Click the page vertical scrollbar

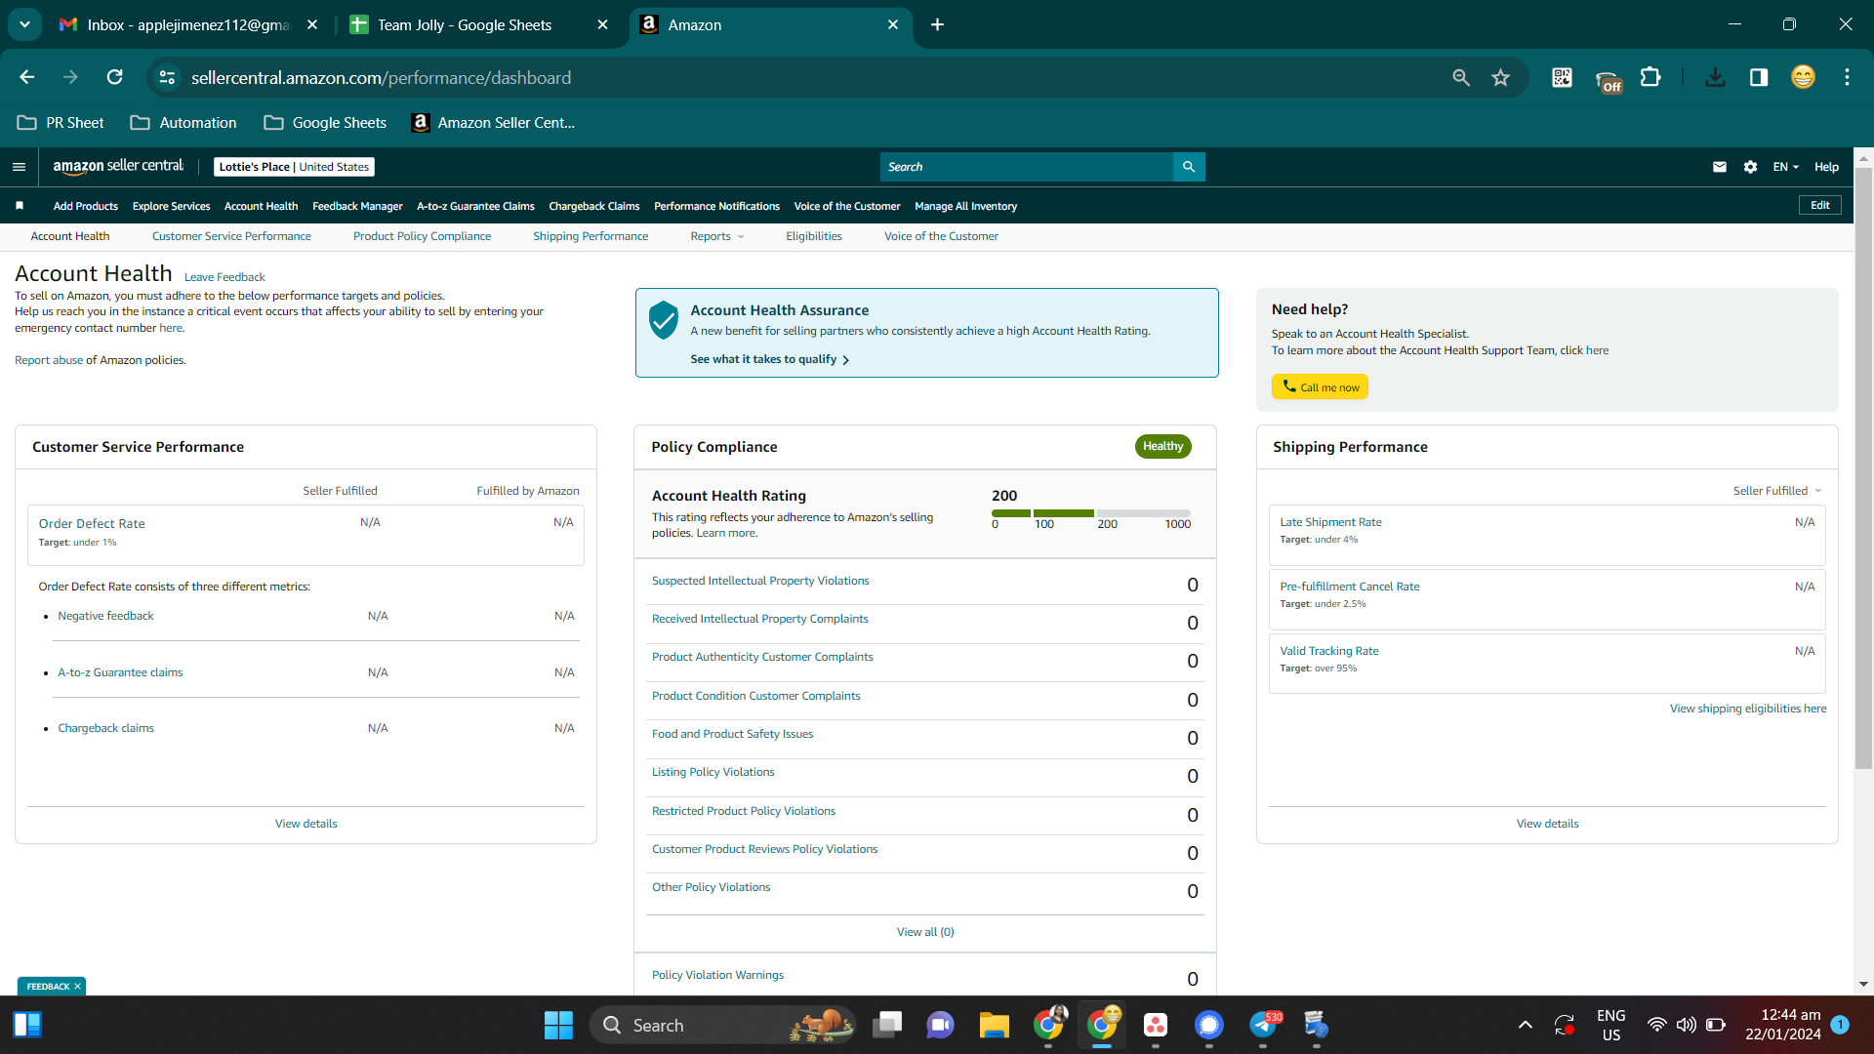point(1863,468)
